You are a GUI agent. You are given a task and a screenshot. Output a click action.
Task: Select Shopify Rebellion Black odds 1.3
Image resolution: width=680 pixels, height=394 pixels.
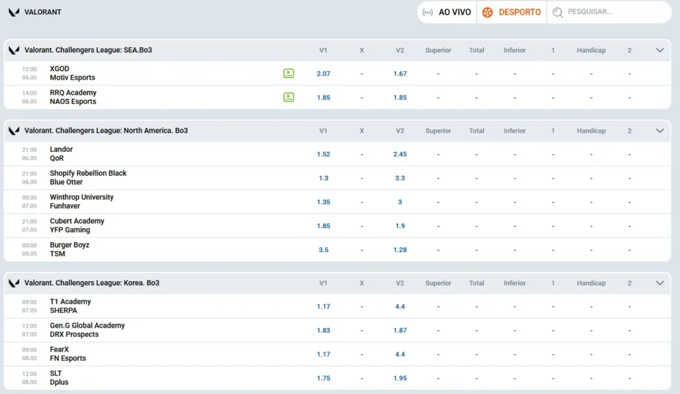(323, 178)
